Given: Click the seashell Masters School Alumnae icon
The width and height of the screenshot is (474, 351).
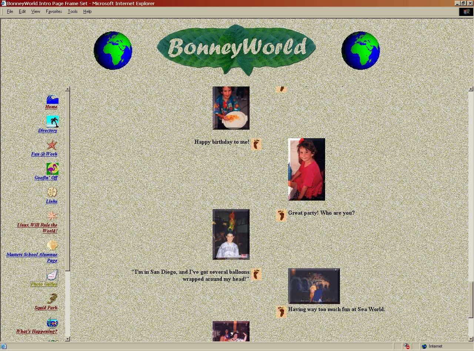Looking at the screenshot, I should (x=52, y=245).
